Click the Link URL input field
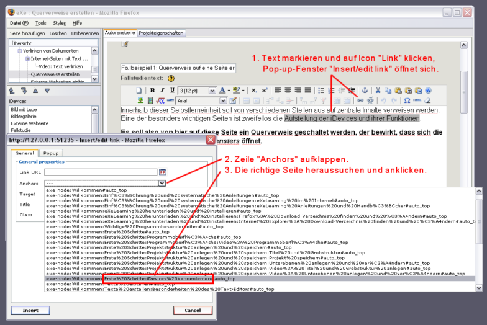Screen dimensions: 487x325 [101, 172]
